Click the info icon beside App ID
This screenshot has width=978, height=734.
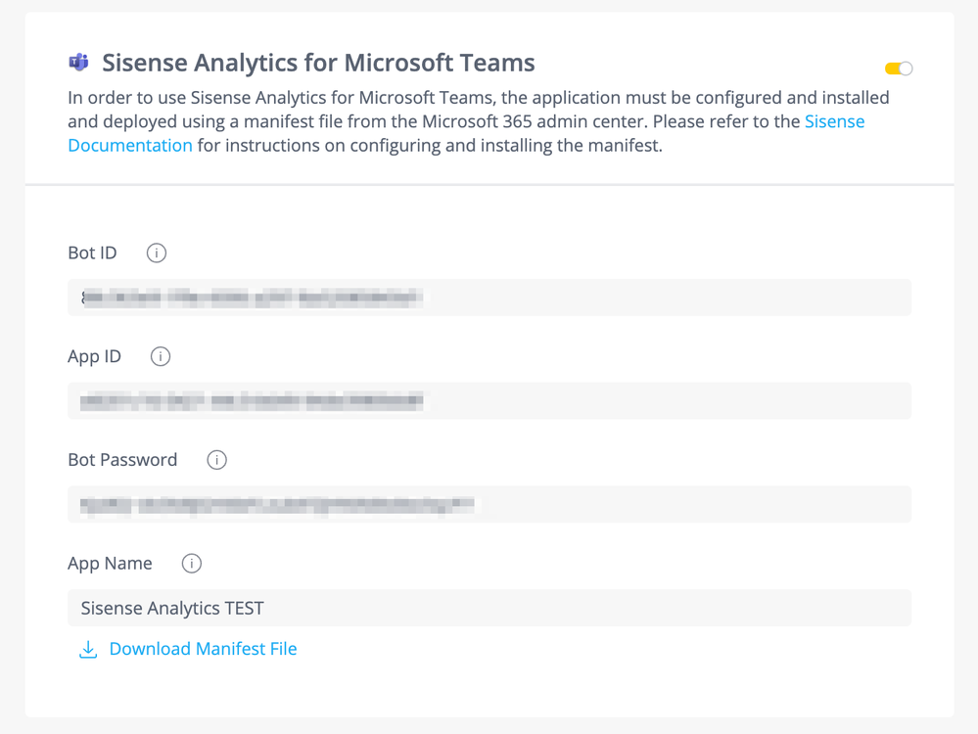click(x=161, y=356)
